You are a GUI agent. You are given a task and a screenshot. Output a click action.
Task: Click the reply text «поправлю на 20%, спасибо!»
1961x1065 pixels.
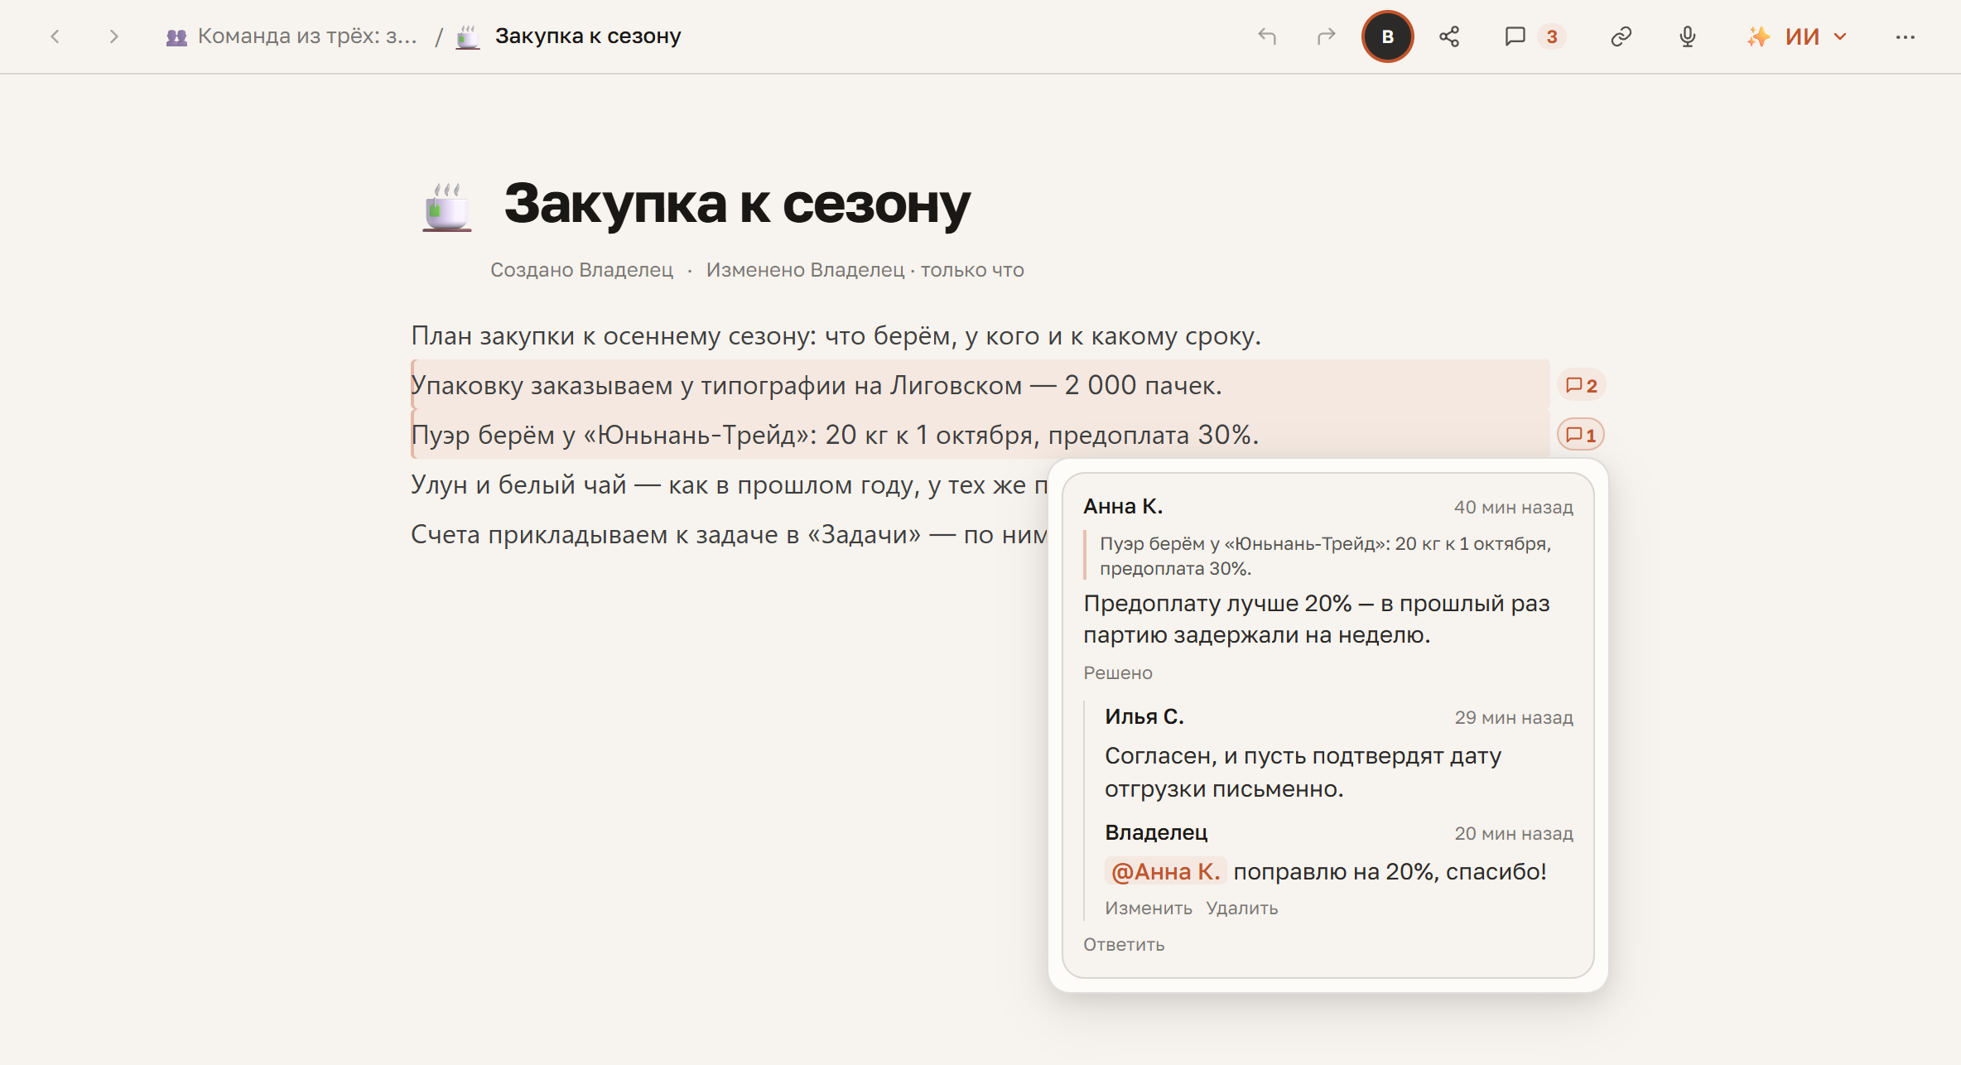1390,871
